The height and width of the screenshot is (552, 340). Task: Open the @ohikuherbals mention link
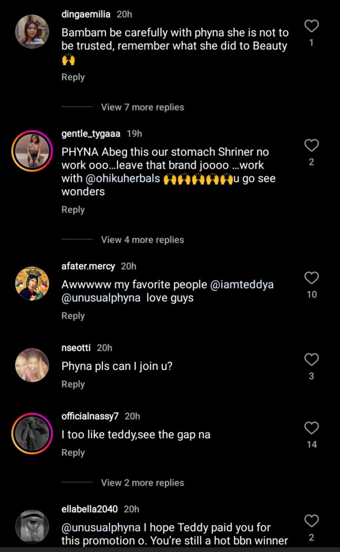(x=123, y=178)
